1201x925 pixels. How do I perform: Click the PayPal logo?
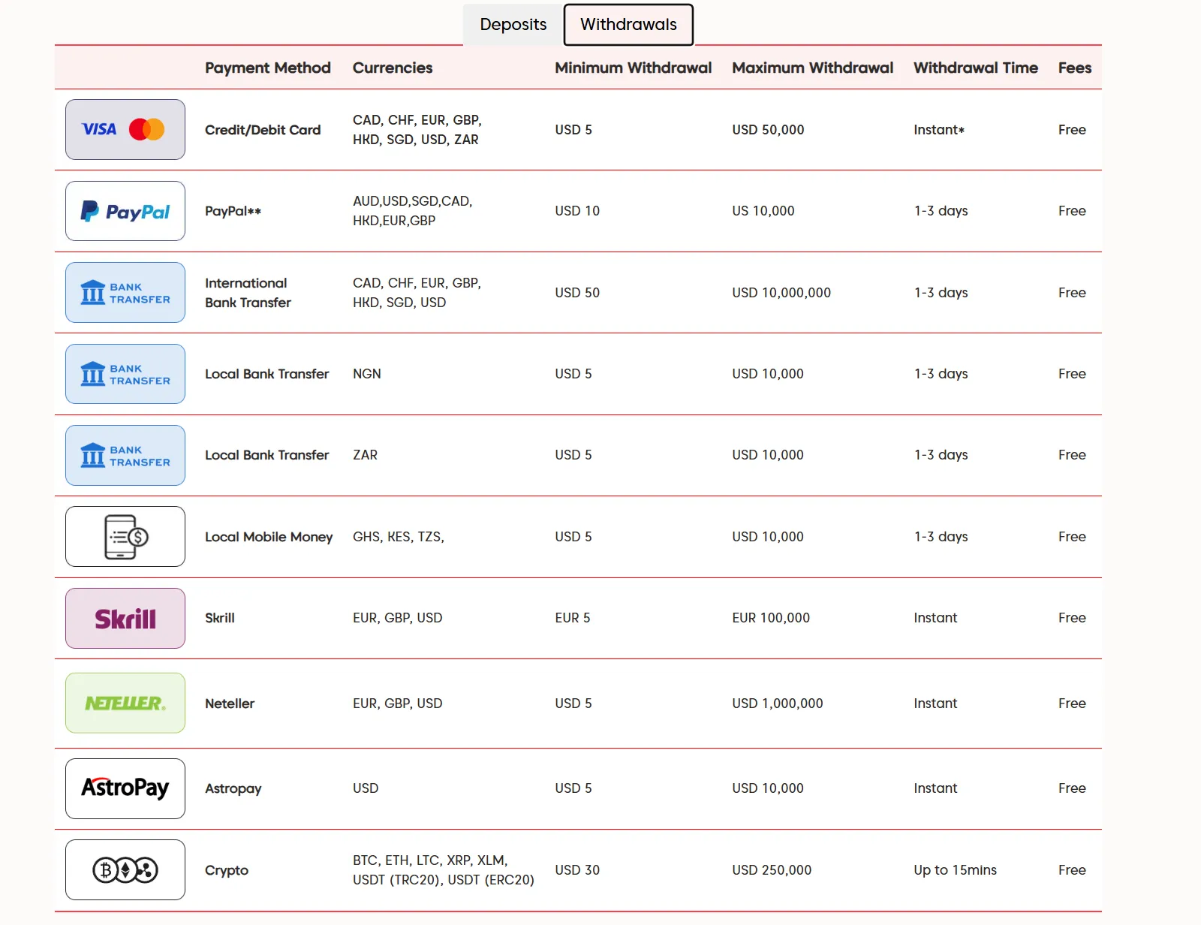pos(125,211)
